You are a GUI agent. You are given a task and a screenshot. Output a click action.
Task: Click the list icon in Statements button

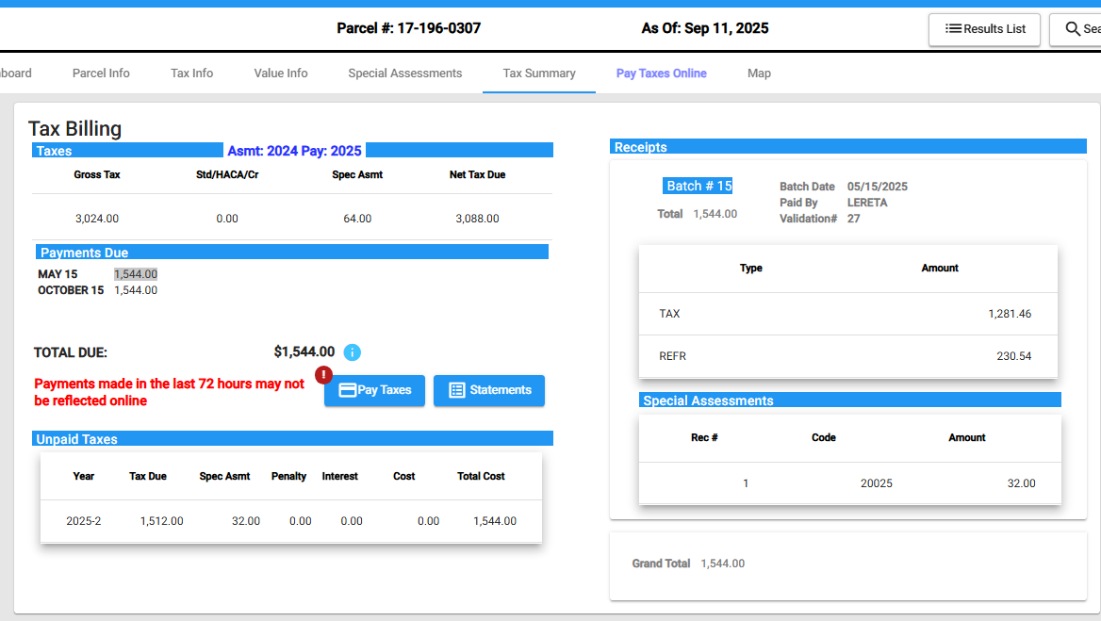(457, 390)
